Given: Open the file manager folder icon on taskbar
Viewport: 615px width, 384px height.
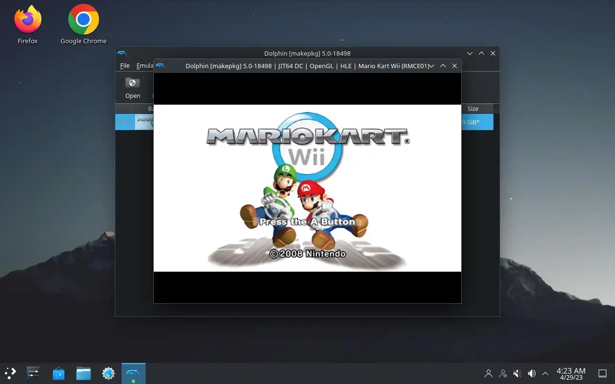Looking at the screenshot, I should [84, 373].
